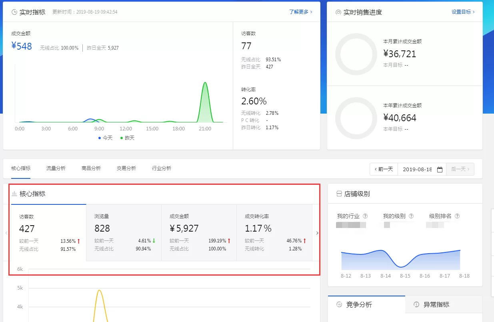Switch to the 流量分析 tab
This screenshot has width=494, height=322.
point(56,168)
